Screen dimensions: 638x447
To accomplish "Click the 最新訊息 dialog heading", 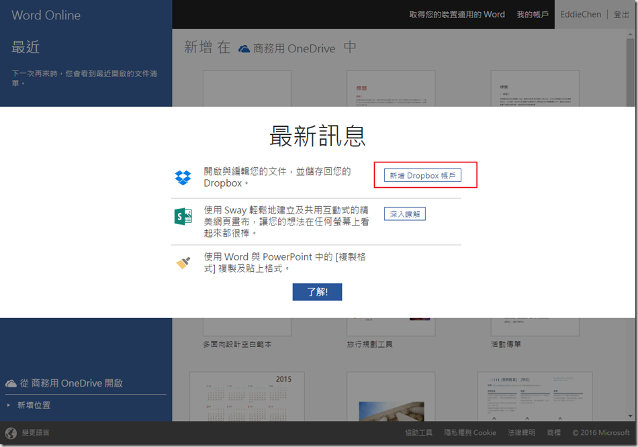I will tap(318, 136).
